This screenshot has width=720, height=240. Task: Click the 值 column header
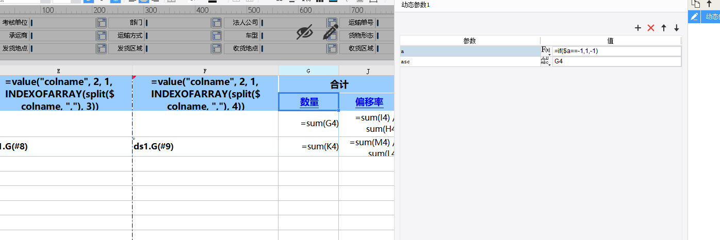(611, 41)
